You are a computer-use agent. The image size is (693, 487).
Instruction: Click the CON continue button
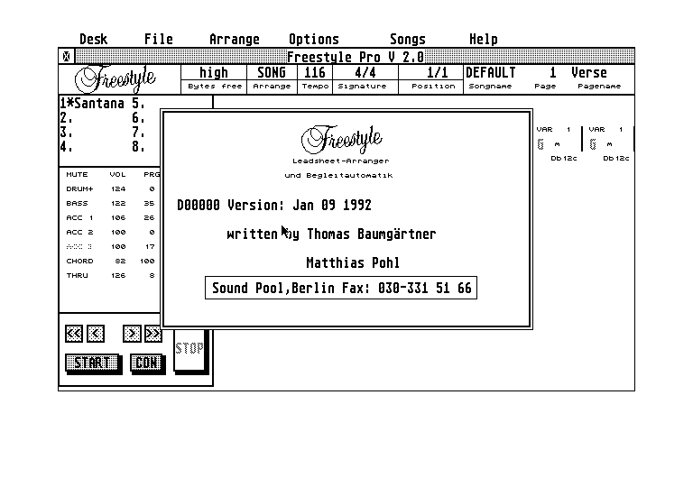(147, 363)
